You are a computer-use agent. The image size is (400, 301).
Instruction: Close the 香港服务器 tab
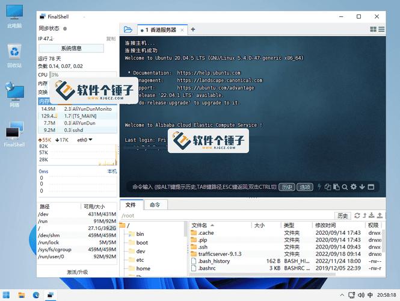coord(182,30)
